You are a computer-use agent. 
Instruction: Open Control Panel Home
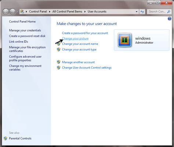coord(22,22)
